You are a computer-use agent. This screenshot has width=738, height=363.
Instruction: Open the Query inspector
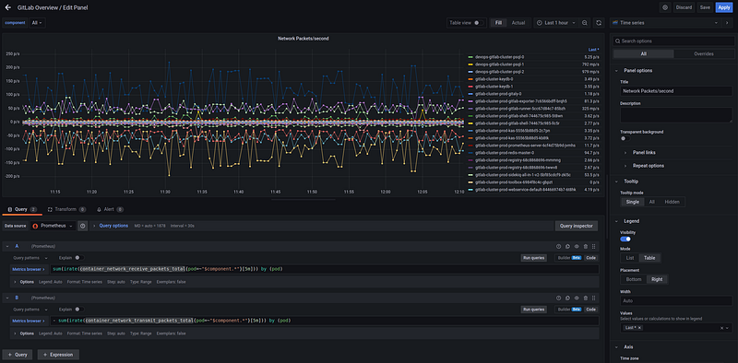pos(577,226)
